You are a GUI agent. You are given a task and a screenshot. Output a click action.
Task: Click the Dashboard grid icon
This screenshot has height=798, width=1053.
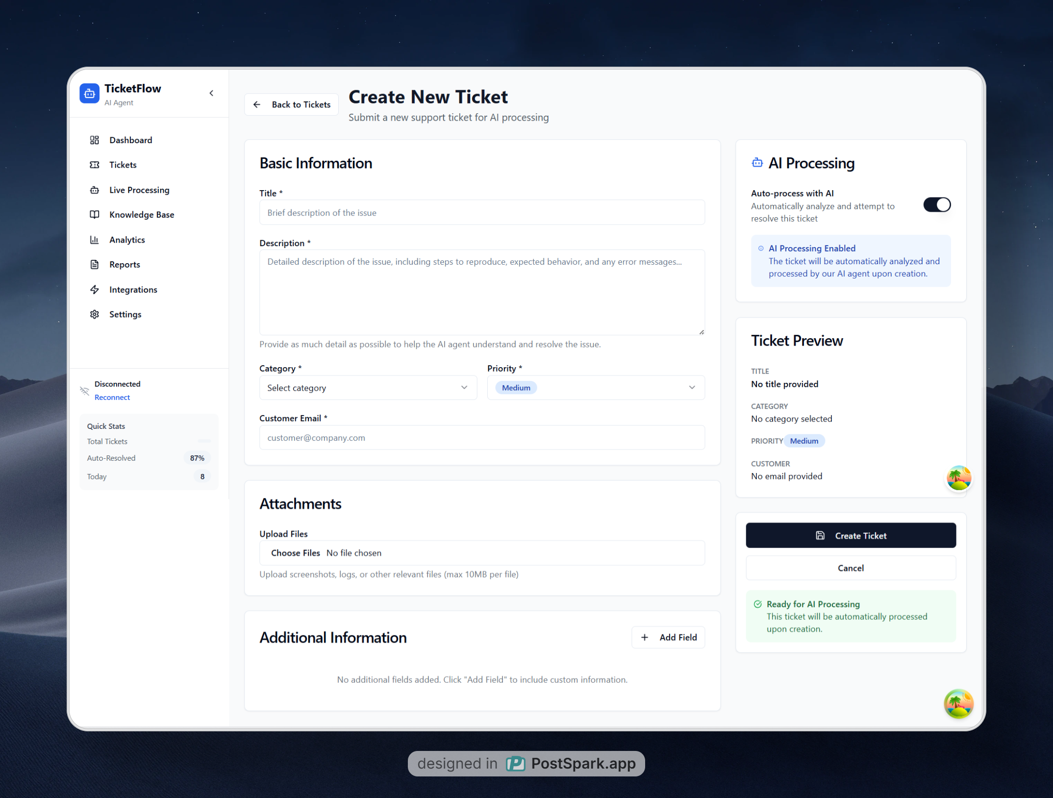point(95,140)
